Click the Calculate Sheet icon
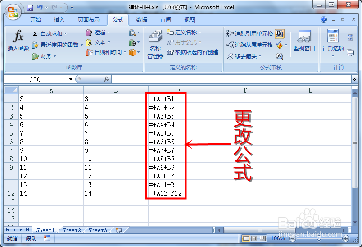Screen dimensions: 362x247 [x=350, y=53]
